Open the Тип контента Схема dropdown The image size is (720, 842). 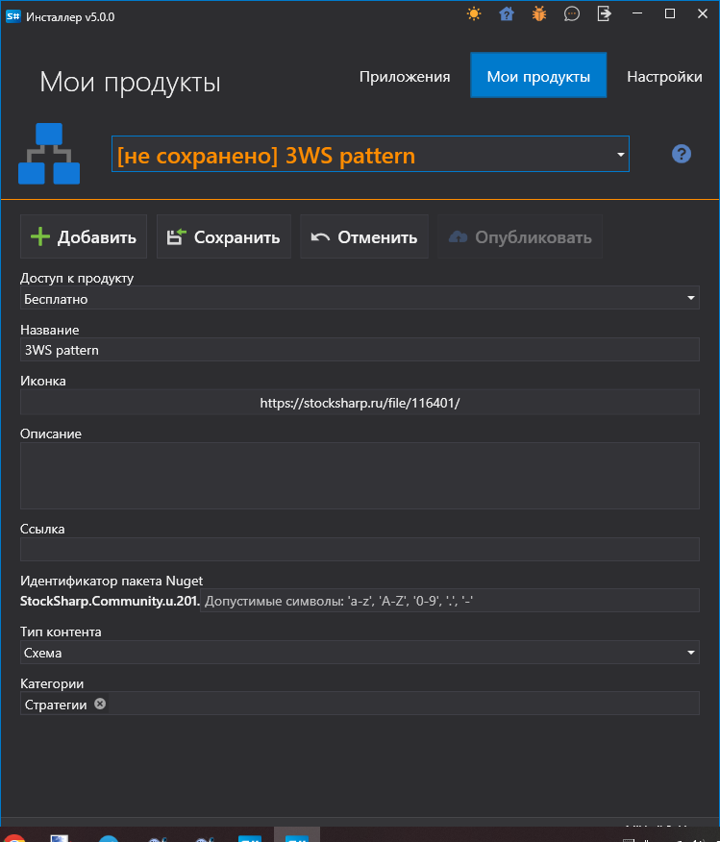click(360, 653)
